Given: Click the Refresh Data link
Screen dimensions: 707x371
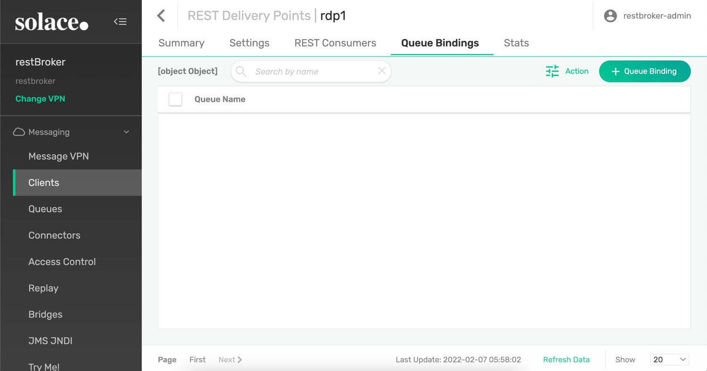Looking at the screenshot, I should [566, 359].
